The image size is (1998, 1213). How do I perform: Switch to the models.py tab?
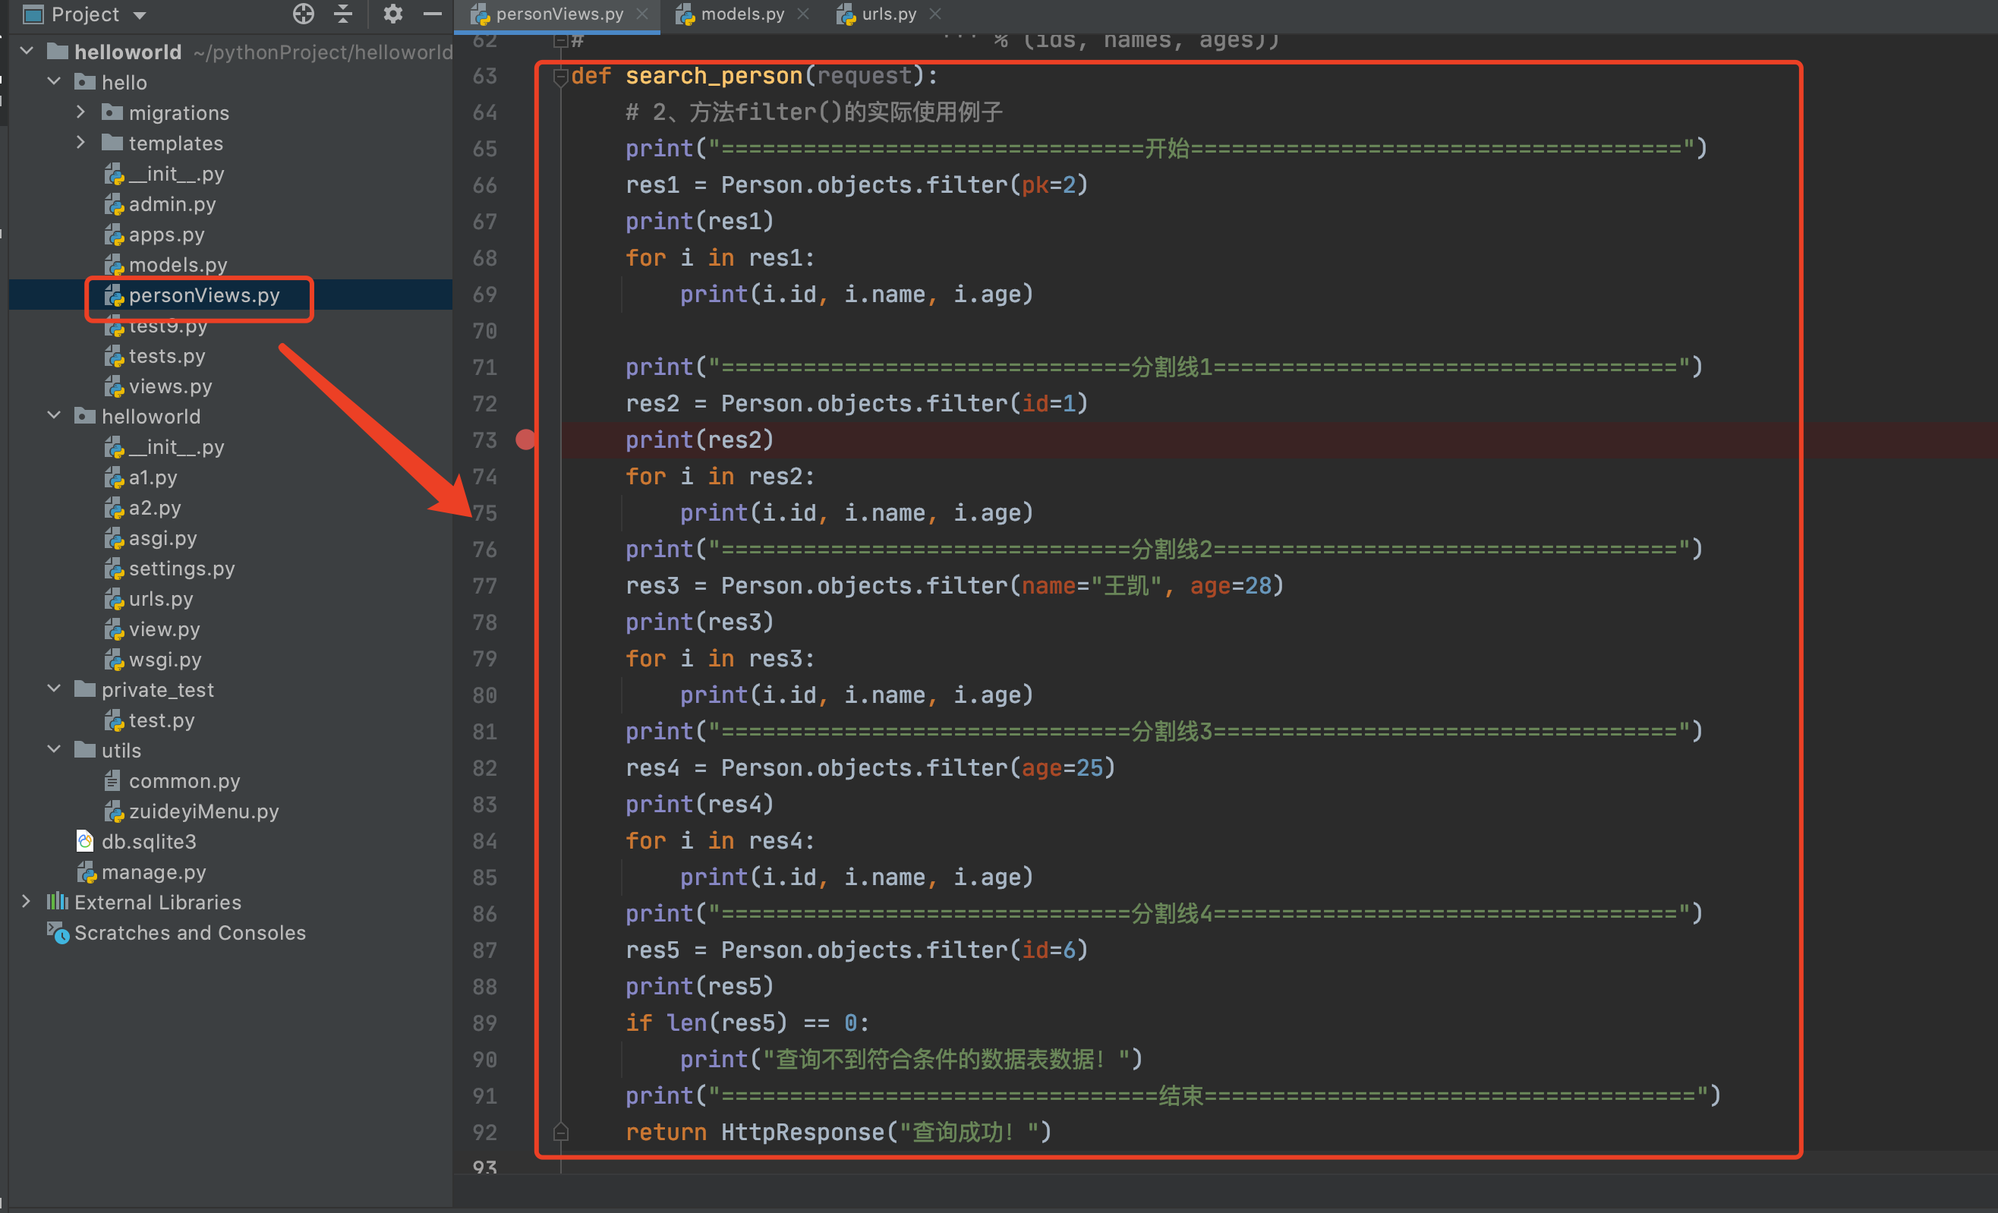click(x=741, y=14)
